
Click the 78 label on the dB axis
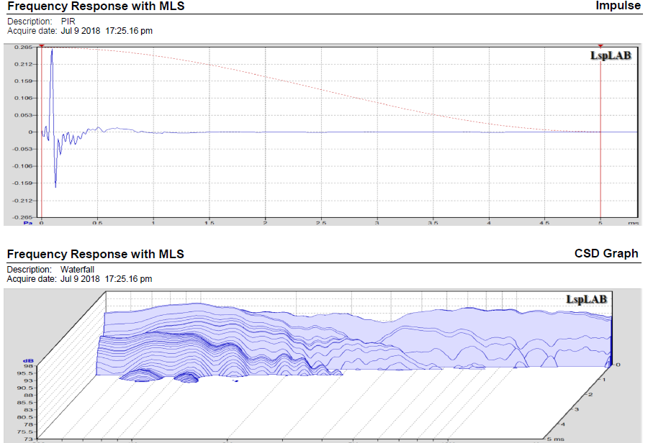pyautogui.click(x=29, y=424)
